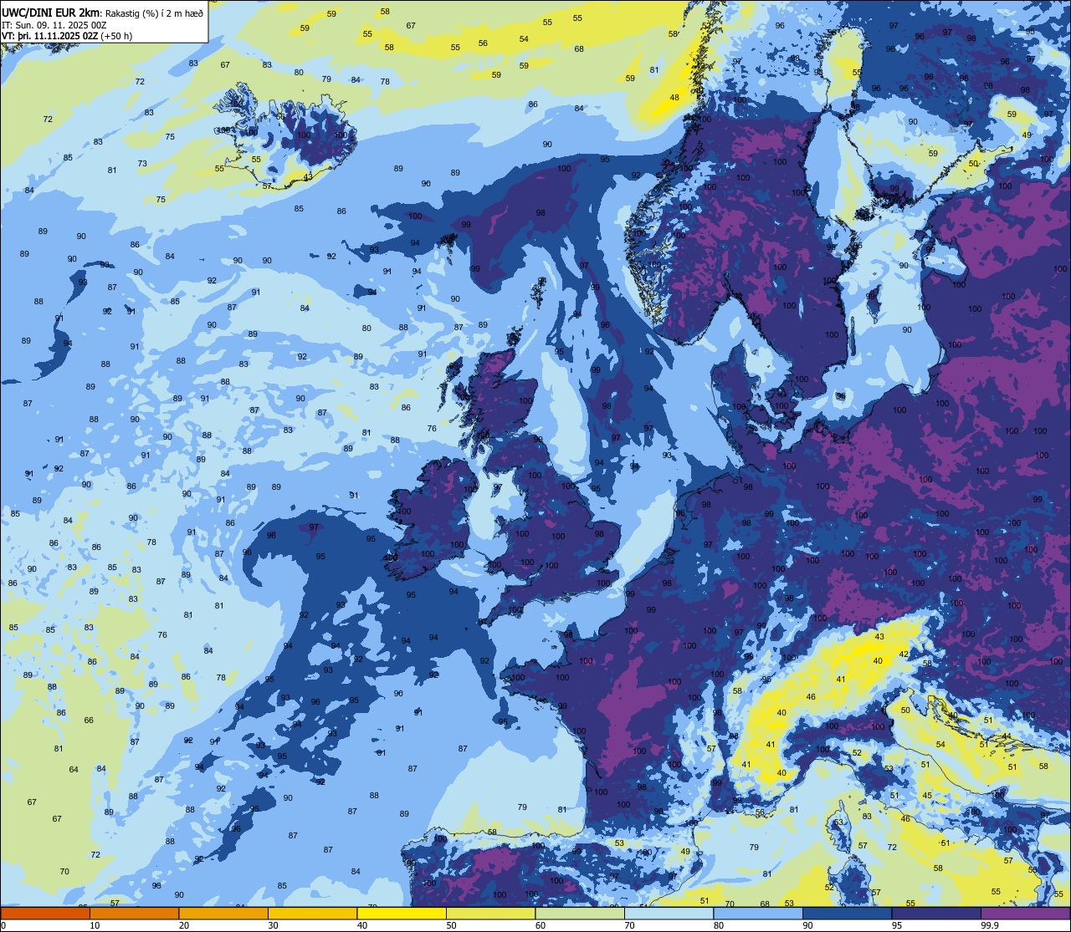
Task: Click the 20–30% light orange legend swatch
Action: tap(223, 913)
